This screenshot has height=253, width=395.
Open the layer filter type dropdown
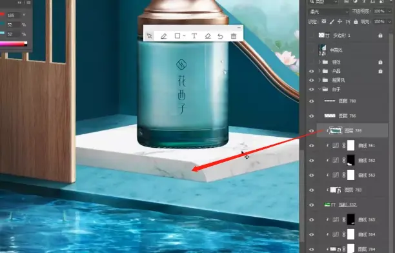click(323, 1)
